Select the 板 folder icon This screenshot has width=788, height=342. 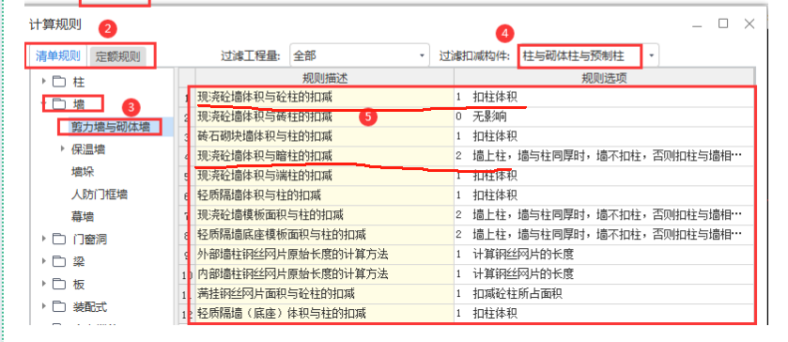[59, 284]
